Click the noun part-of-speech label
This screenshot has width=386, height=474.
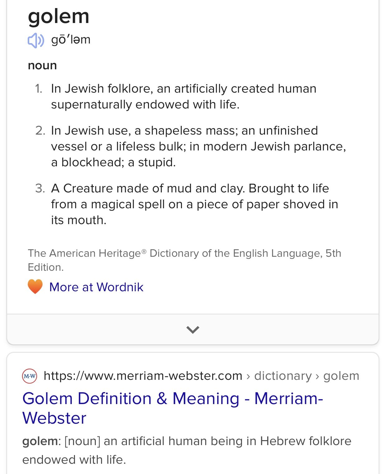pyautogui.click(x=42, y=66)
